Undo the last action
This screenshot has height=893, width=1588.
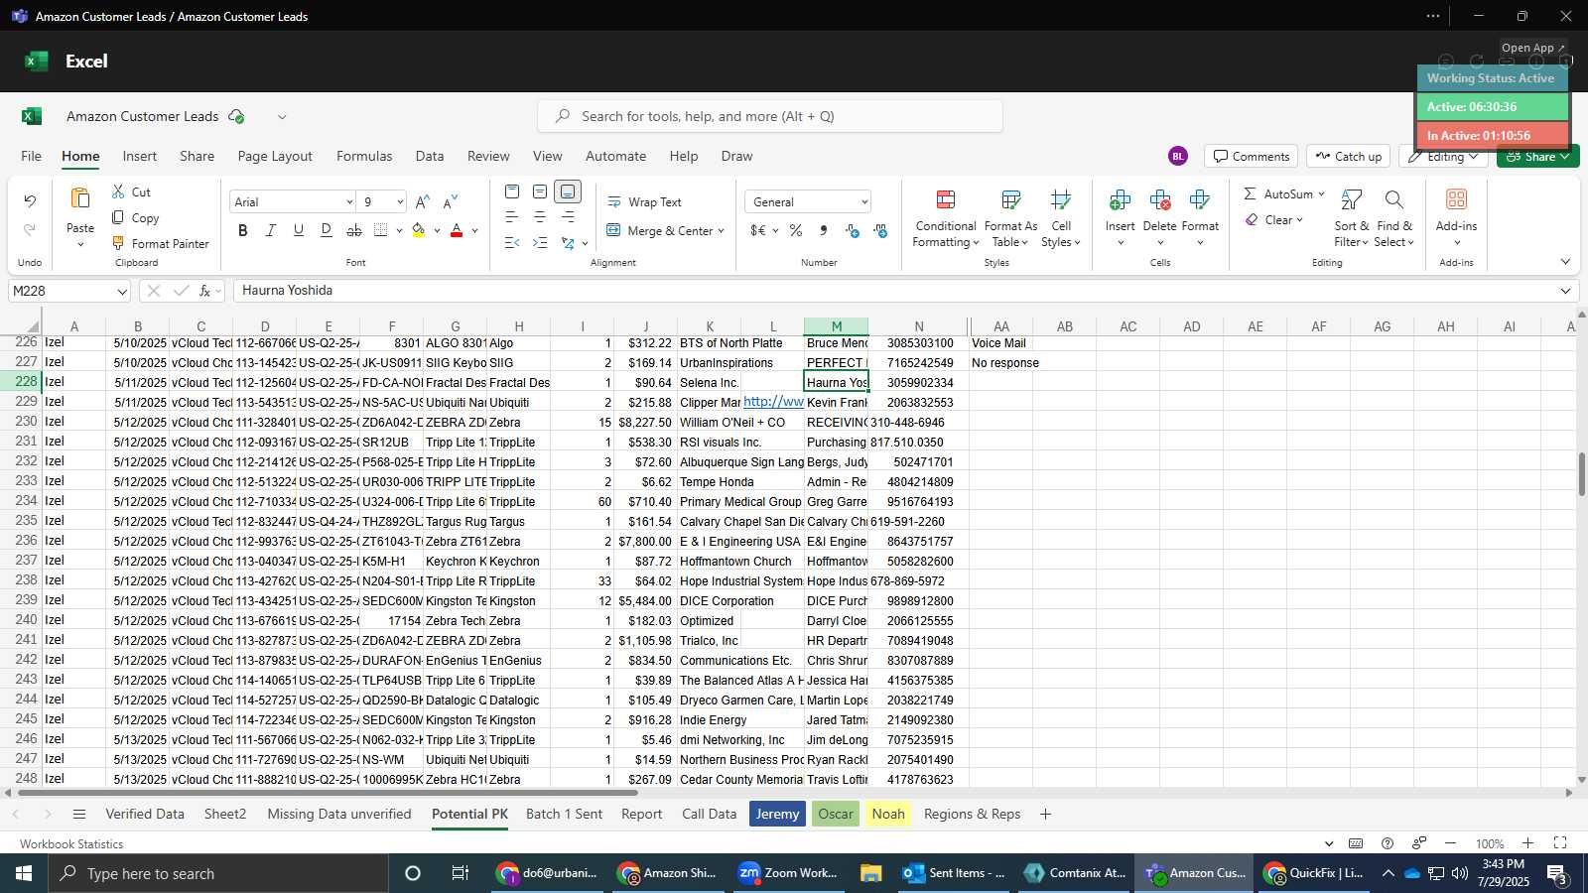(30, 201)
